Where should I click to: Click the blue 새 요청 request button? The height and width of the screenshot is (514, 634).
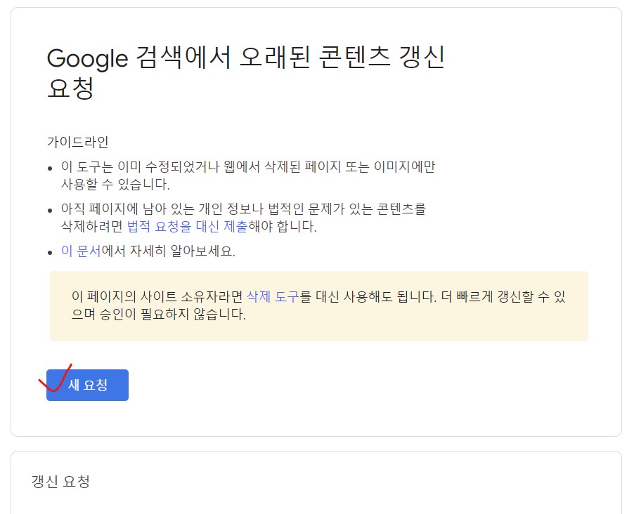[87, 385]
